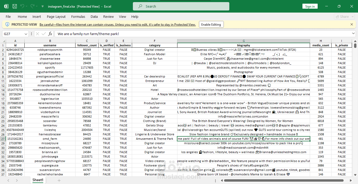Select column A header
Image resolution: width=358 pixels, height=184 pixels.
pyautogui.click(x=15, y=41)
